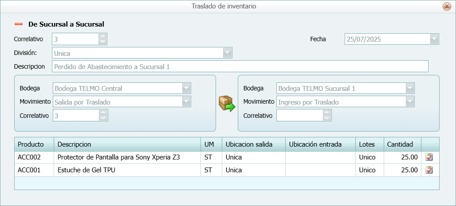
Task: Click the ST unit cell for ACC002
Action: pyautogui.click(x=212, y=157)
